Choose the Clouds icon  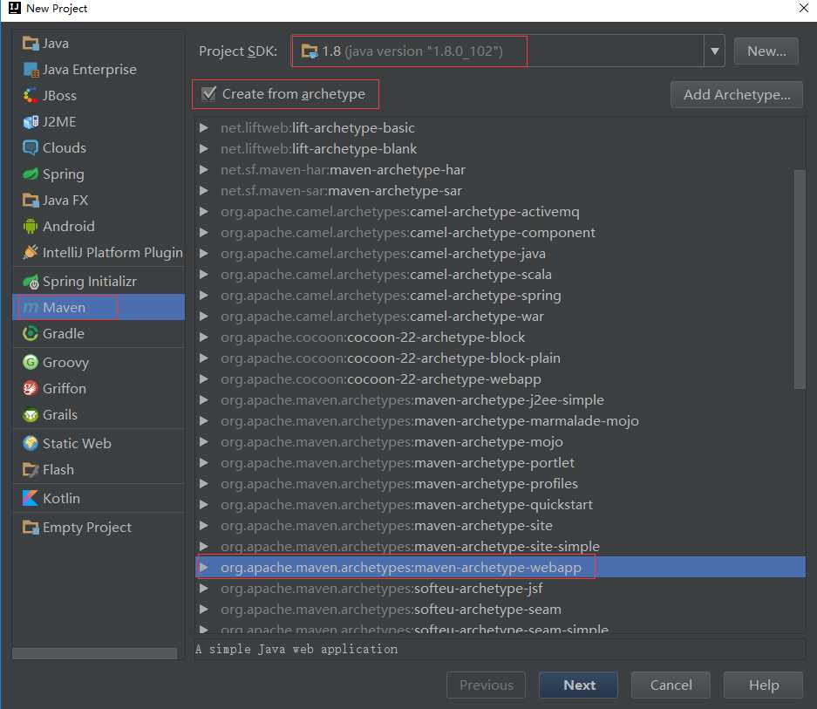[x=31, y=147]
